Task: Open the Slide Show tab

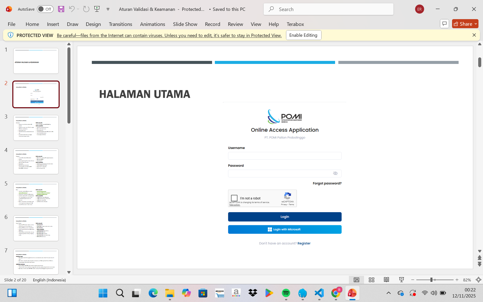Action: [x=185, y=24]
